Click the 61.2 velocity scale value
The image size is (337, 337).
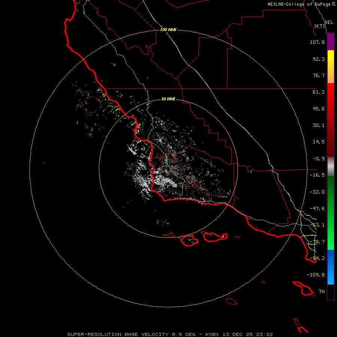[x=319, y=92]
